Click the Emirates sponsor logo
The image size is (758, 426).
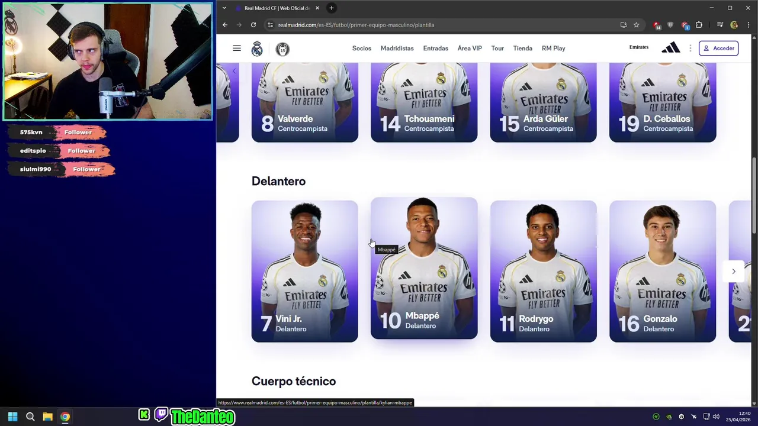click(x=639, y=47)
